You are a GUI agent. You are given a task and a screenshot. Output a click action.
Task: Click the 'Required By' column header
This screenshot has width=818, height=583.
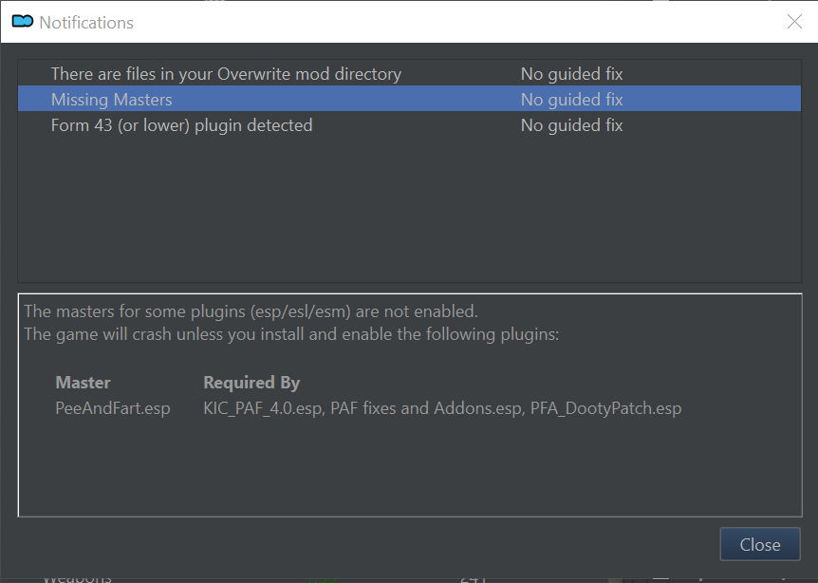[251, 383]
